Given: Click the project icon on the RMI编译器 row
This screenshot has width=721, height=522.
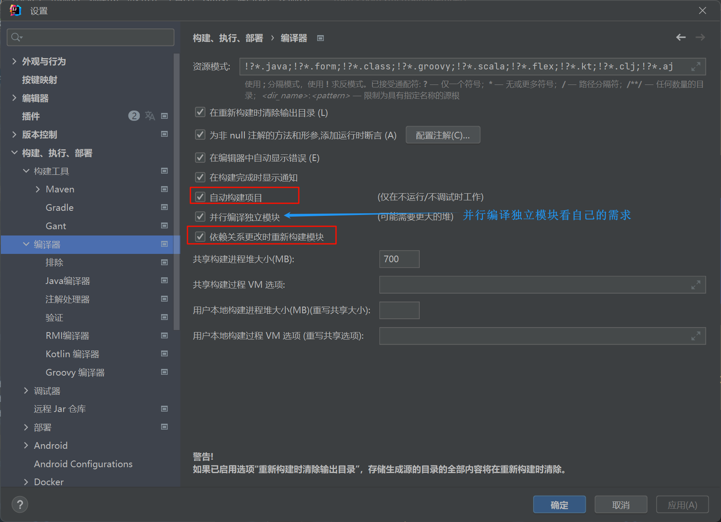Looking at the screenshot, I should click(164, 335).
